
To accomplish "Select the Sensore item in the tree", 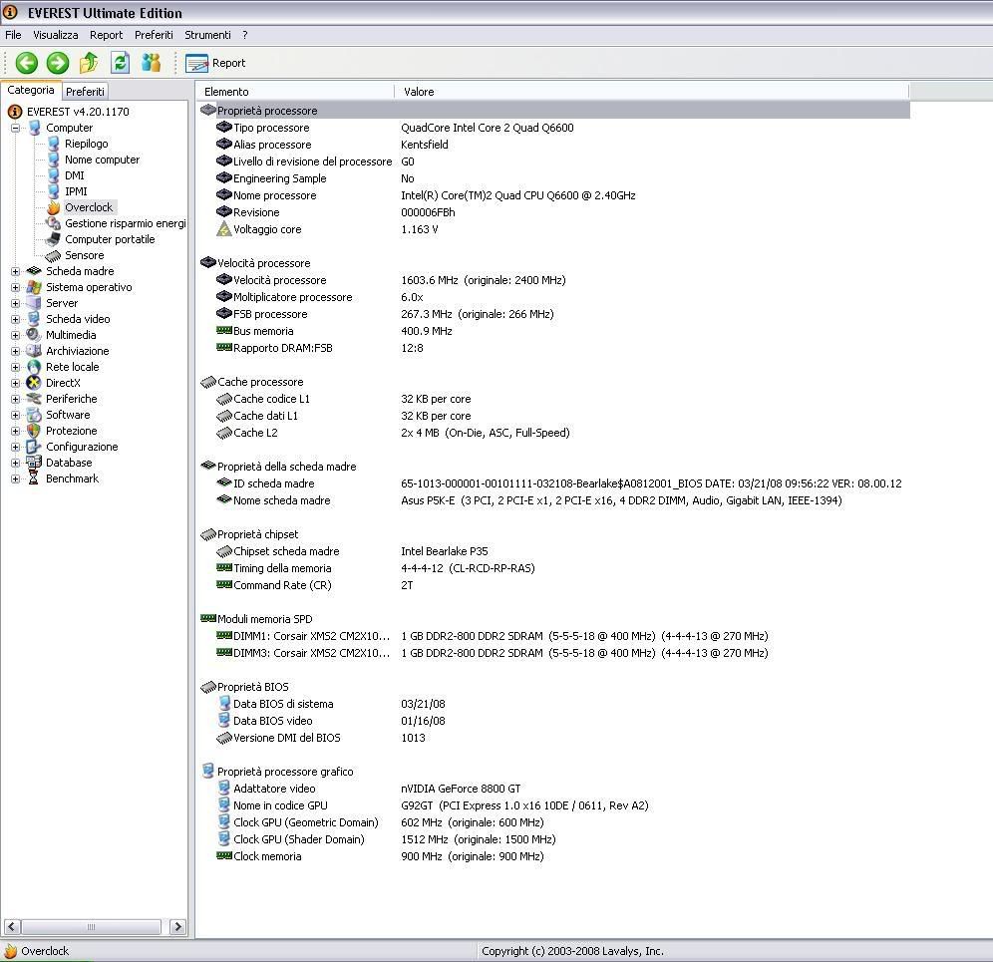I will click(84, 255).
